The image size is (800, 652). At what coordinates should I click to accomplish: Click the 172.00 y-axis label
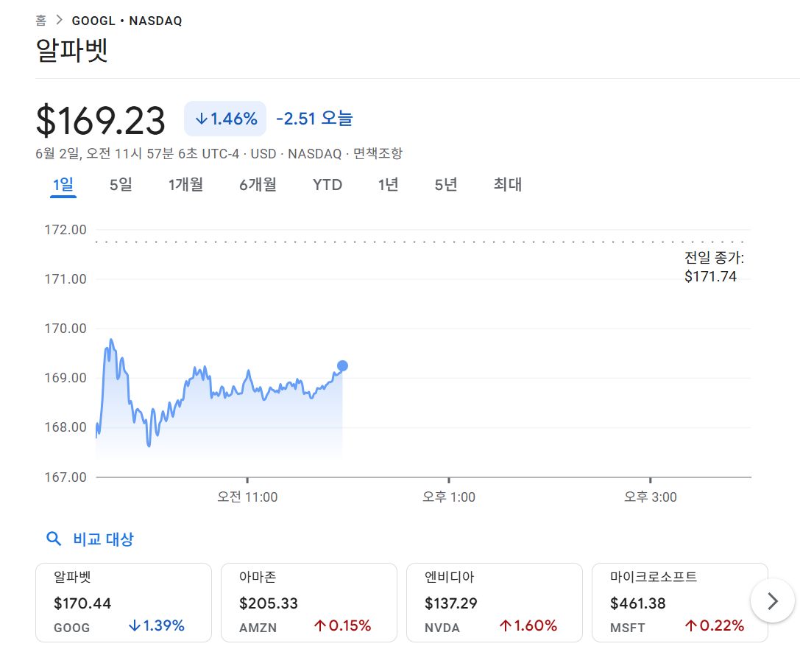click(66, 230)
